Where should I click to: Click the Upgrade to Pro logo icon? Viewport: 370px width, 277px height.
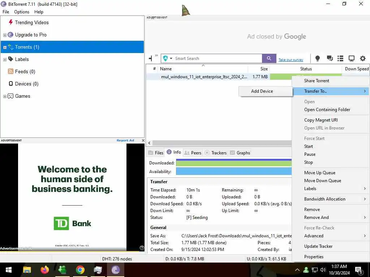pyautogui.click(x=10, y=35)
